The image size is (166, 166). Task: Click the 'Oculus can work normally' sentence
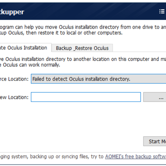pyautogui.click(x=31, y=65)
